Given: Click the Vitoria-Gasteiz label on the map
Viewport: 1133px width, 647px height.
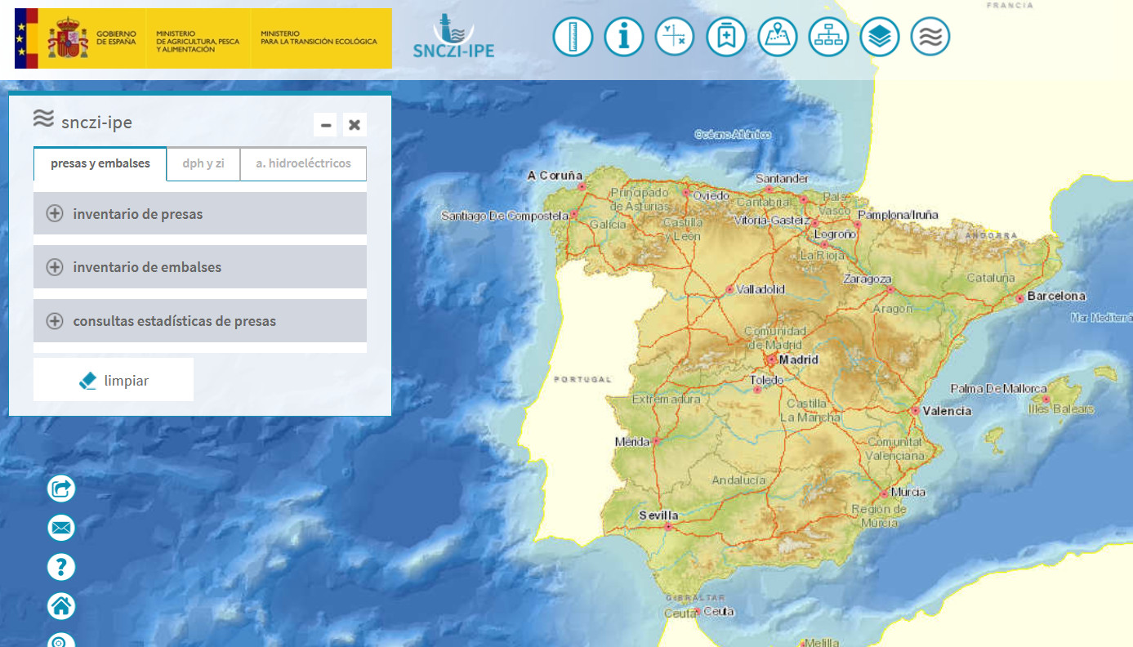Looking at the screenshot, I should click(x=771, y=221).
